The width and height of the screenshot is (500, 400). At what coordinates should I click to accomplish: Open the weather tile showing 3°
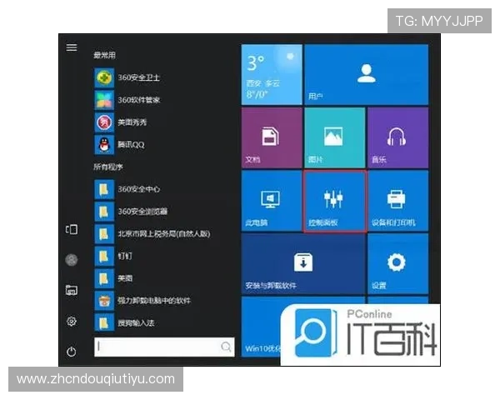(x=272, y=75)
